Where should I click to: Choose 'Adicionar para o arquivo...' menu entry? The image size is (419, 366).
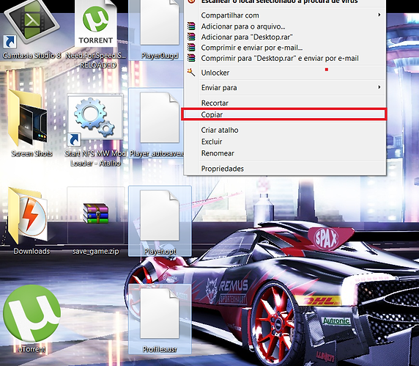click(285, 26)
